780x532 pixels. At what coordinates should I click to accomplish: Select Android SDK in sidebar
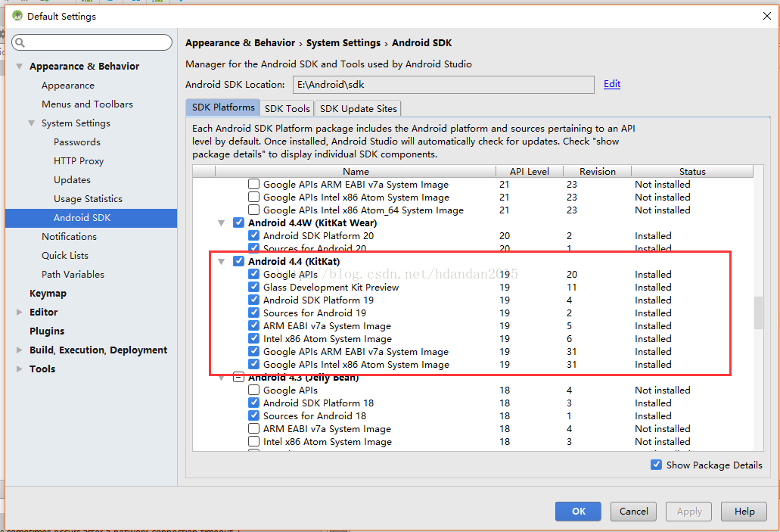[91, 218]
